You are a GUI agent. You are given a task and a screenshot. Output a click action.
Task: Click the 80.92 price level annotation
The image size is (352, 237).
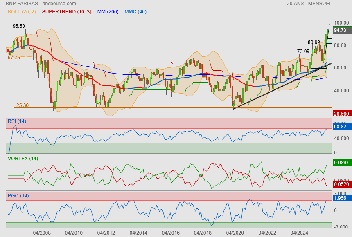(x=314, y=42)
